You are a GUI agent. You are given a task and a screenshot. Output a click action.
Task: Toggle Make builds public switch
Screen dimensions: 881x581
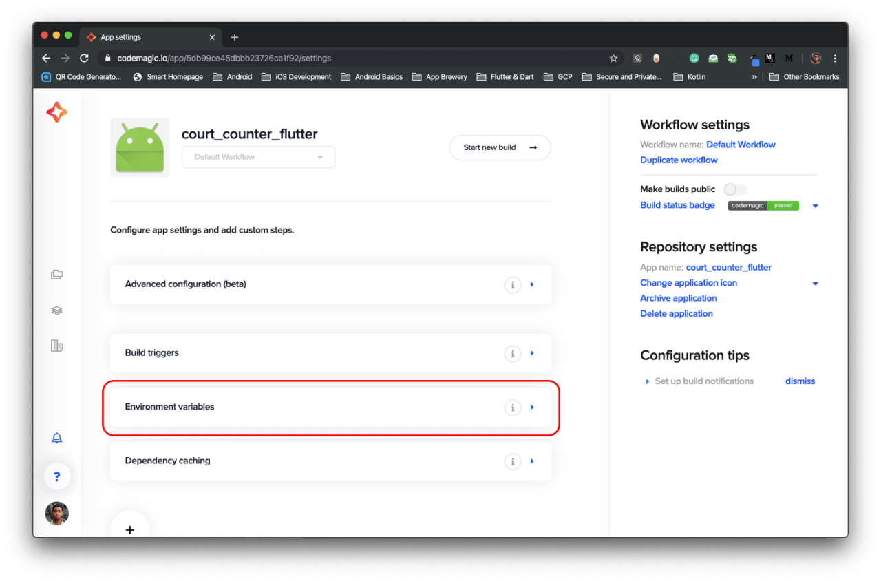[735, 189]
